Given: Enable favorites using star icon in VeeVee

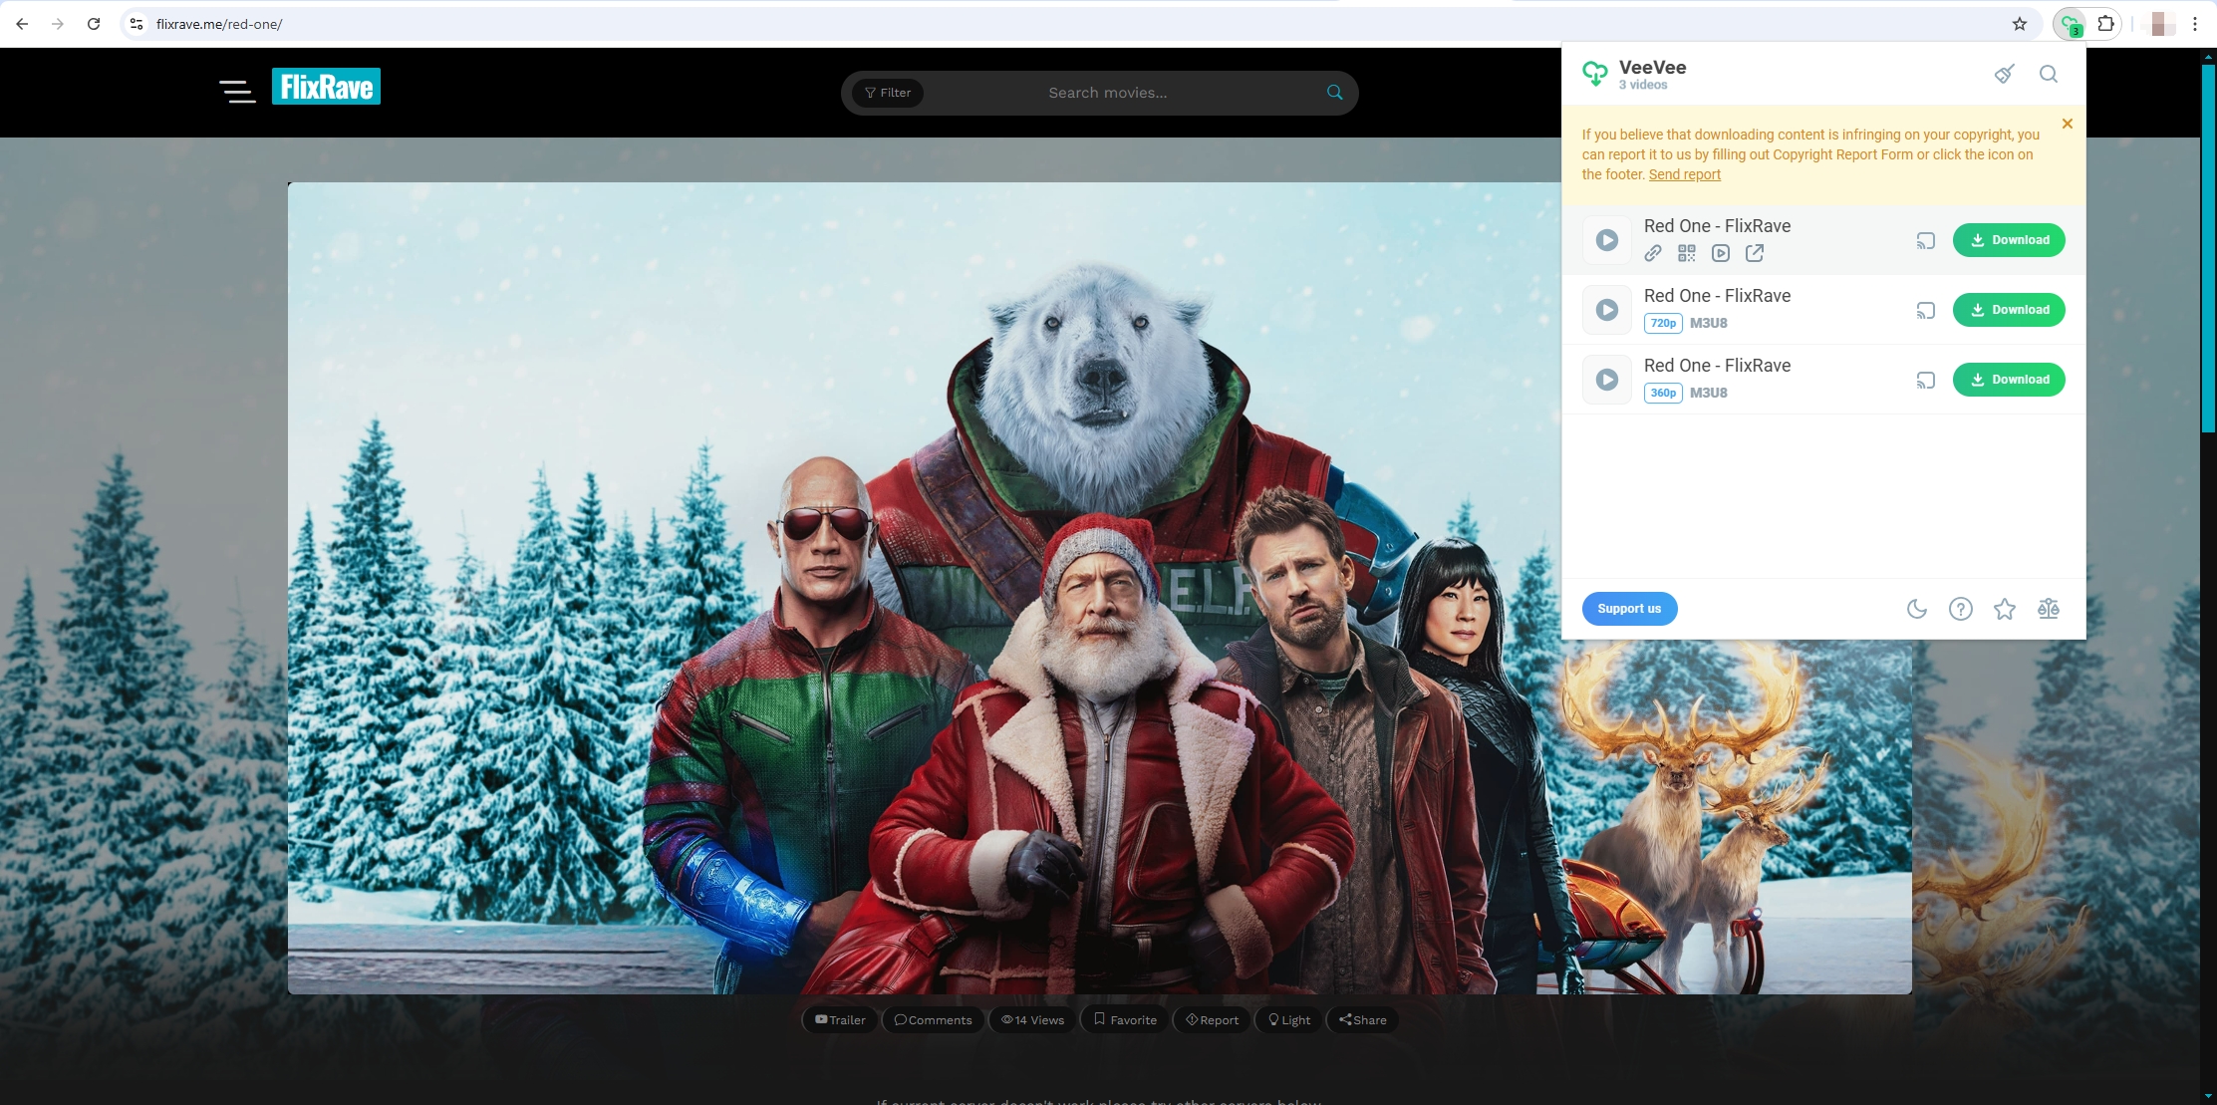Looking at the screenshot, I should coord(2005,609).
